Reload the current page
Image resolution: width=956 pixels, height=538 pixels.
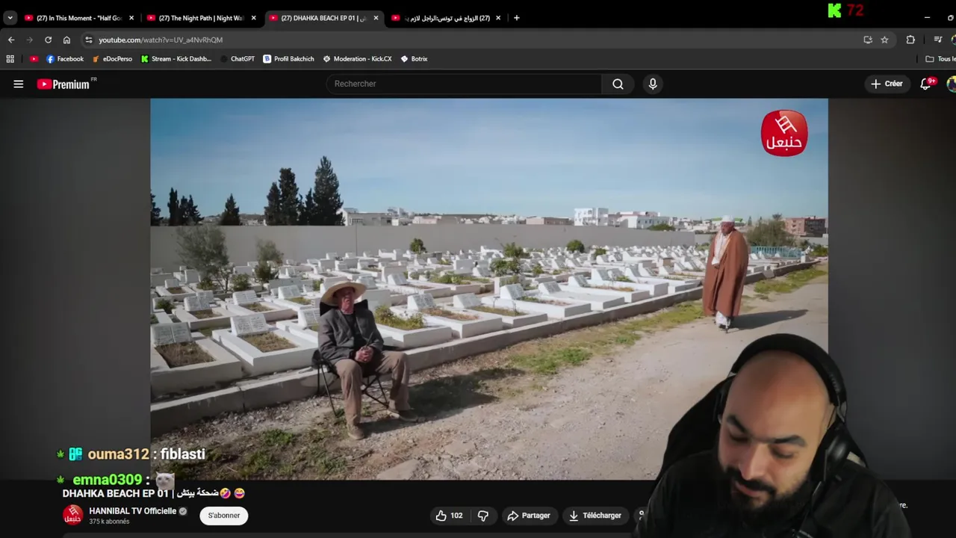pos(48,40)
